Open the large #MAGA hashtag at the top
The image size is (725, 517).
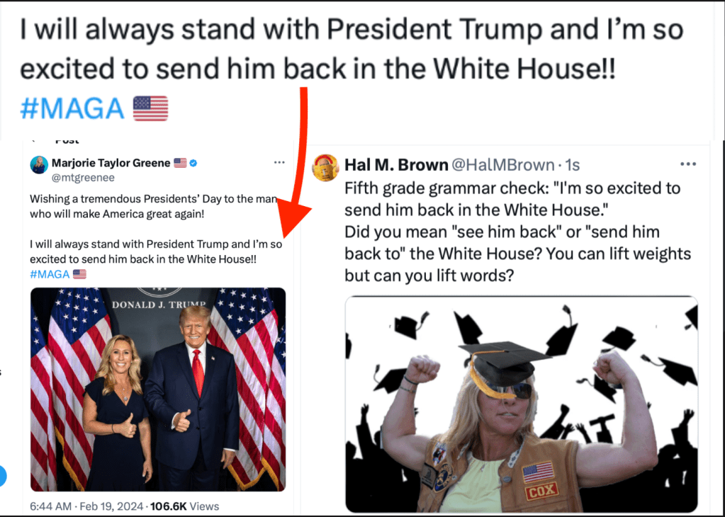coord(72,108)
